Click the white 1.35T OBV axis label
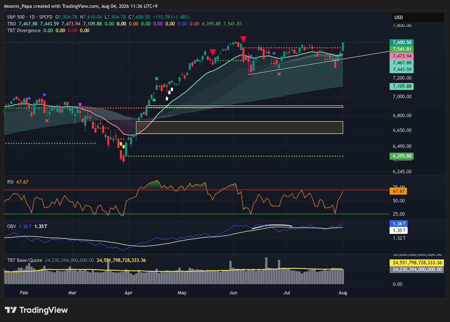This screenshot has height=322, width=450. [x=398, y=230]
